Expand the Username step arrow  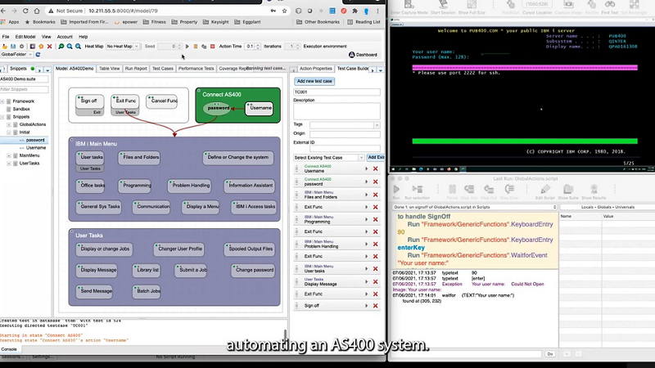tap(366, 168)
